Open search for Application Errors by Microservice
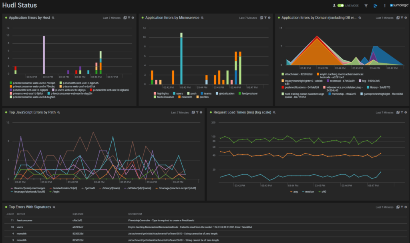This screenshot has height=243, width=410. point(202,18)
